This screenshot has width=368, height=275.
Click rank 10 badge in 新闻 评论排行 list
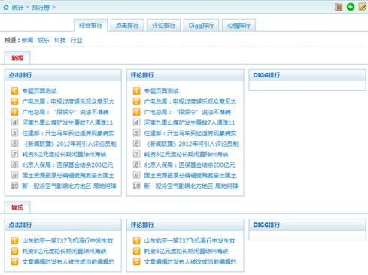(x=136, y=186)
